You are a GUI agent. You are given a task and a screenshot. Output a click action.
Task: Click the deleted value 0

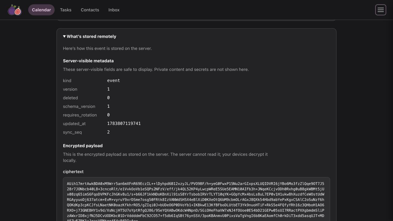point(108,98)
